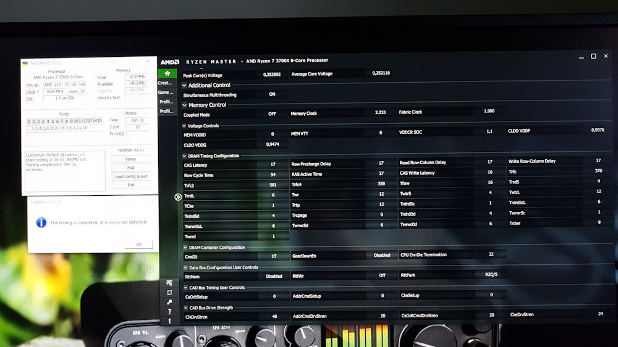Click the Home button in TestMem5
Screen dimensions: 618x347
coord(131,159)
